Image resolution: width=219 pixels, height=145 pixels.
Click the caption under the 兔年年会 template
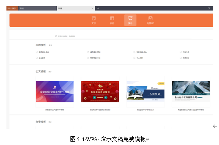pos(100,110)
